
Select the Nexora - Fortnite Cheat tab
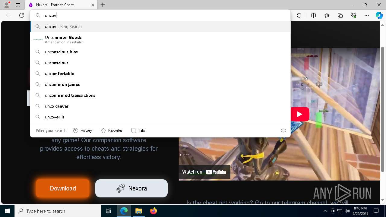click(x=61, y=5)
